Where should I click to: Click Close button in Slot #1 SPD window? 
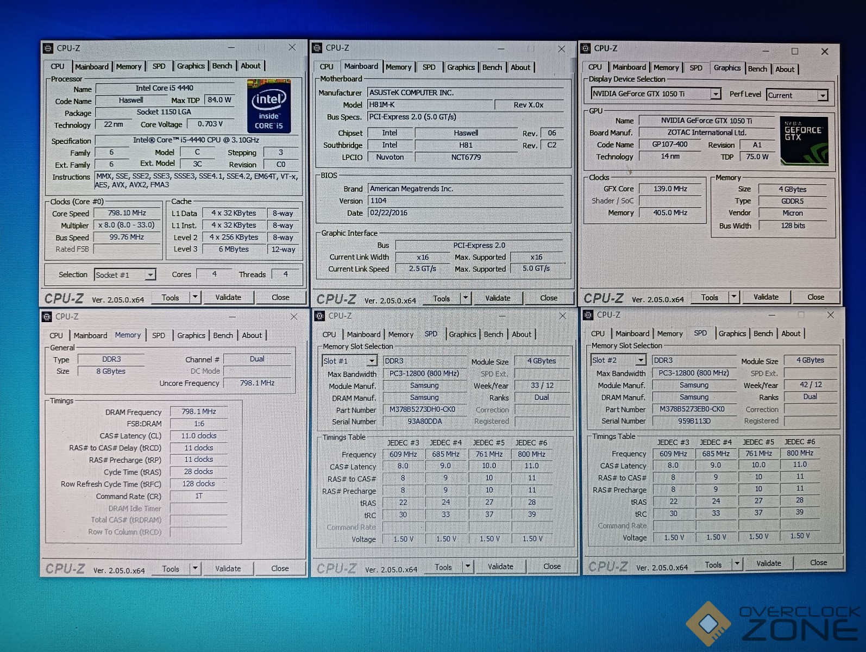552,566
